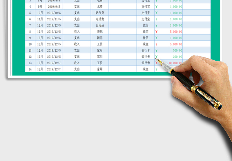
Task: Click the 10,000.00 income amount
Action: point(175,63)
